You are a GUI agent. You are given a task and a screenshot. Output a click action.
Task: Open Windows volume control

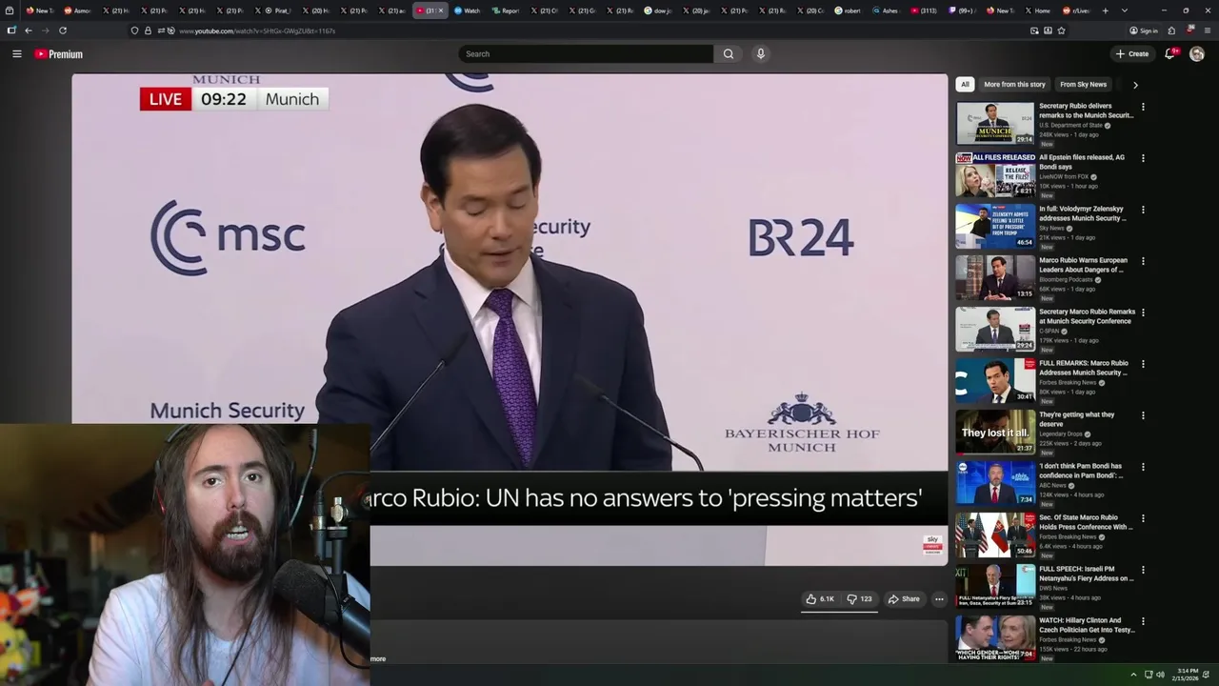coord(1160,675)
